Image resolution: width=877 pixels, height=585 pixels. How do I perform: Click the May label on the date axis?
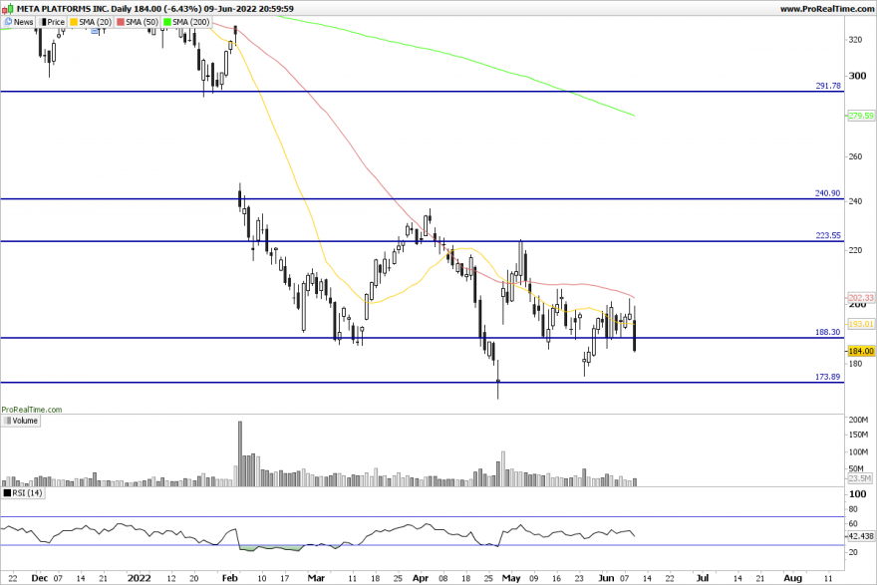pyautogui.click(x=511, y=578)
